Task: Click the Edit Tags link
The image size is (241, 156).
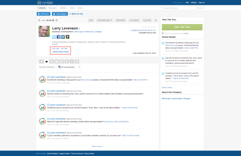Action: click(x=64, y=49)
